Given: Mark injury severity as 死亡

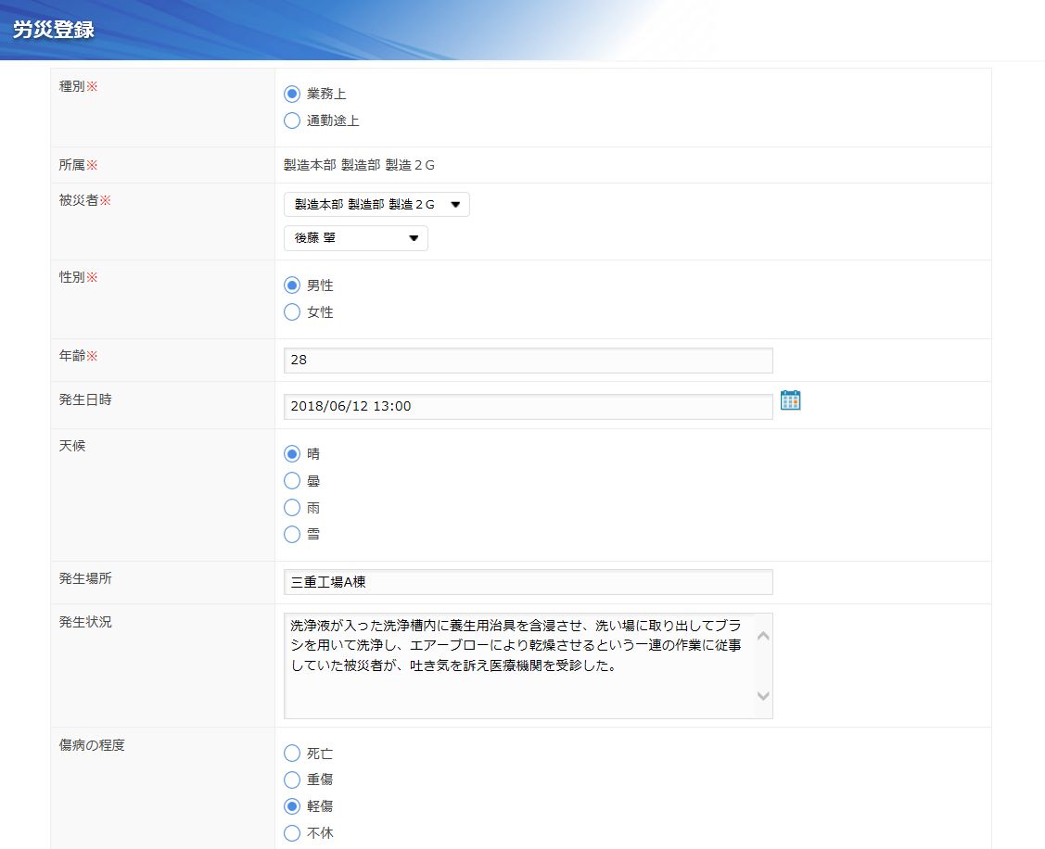Looking at the screenshot, I should point(292,753).
